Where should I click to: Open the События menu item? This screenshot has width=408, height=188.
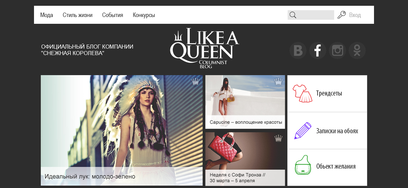click(x=113, y=15)
